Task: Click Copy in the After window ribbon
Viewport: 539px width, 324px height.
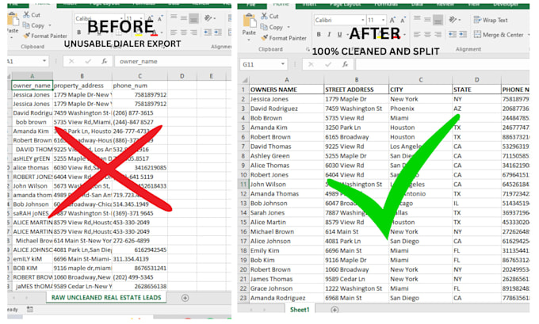Action: 272,27
